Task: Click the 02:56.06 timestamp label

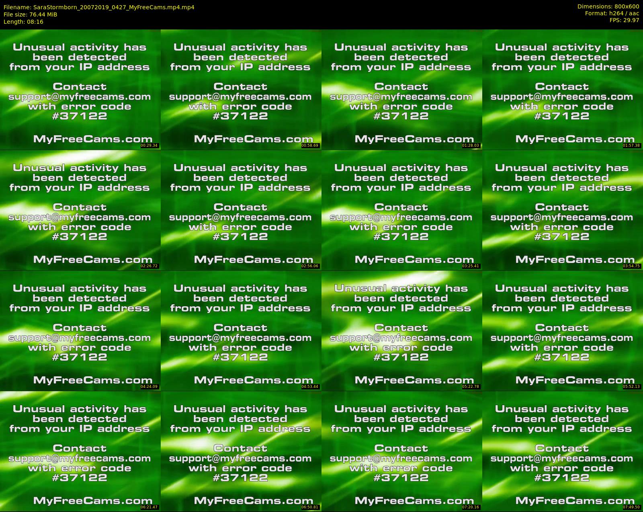Action: pos(310,266)
